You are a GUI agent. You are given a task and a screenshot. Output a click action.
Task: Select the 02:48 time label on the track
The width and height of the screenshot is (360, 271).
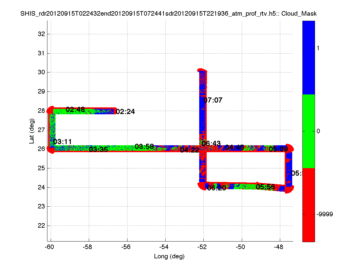(75, 109)
